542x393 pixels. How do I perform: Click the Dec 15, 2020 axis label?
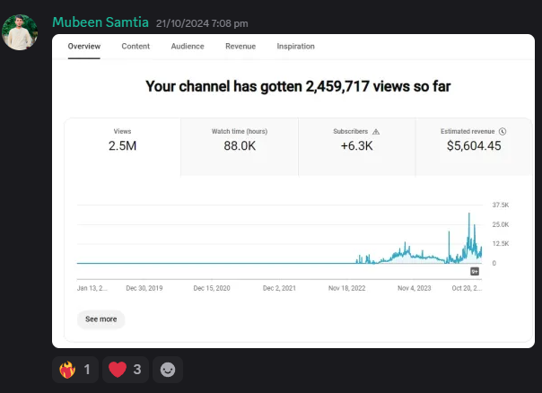(x=212, y=288)
